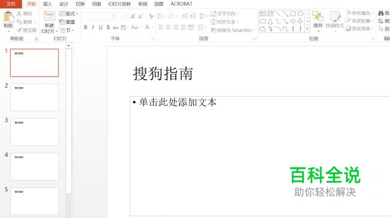Expand 文字方向 text direction menu
Viewport: 390px width, 218px height.
coord(224,13)
